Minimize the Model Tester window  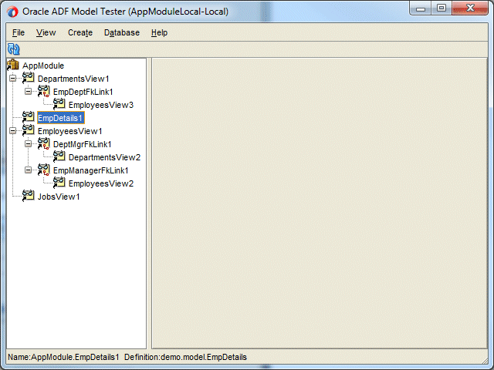coord(421,8)
